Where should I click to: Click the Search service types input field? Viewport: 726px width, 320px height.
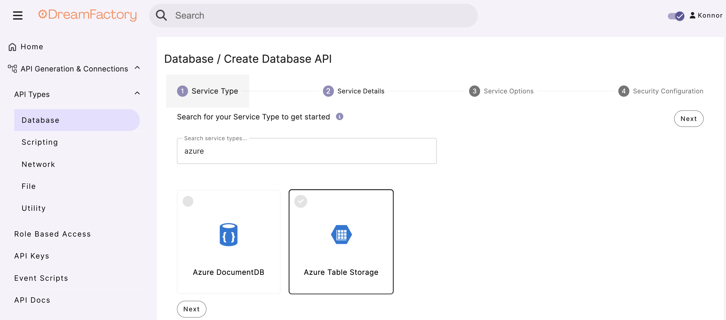pos(306,151)
